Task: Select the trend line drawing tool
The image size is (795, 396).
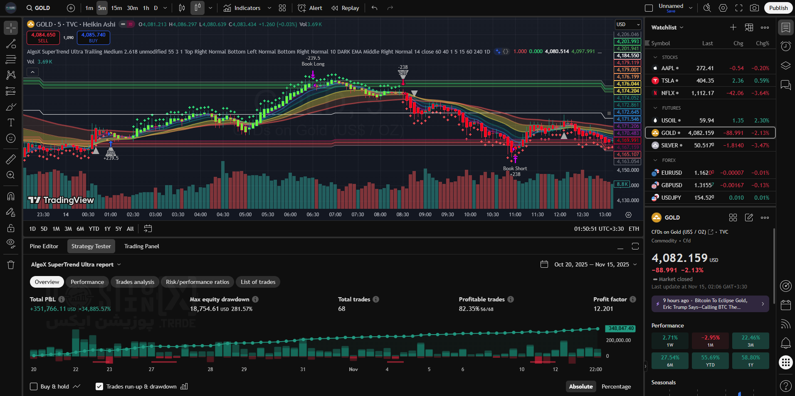Action: click(x=11, y=44)
